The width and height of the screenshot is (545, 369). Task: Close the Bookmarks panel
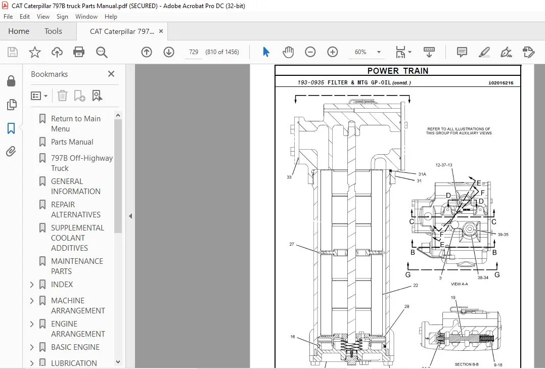tap(111, 74)
